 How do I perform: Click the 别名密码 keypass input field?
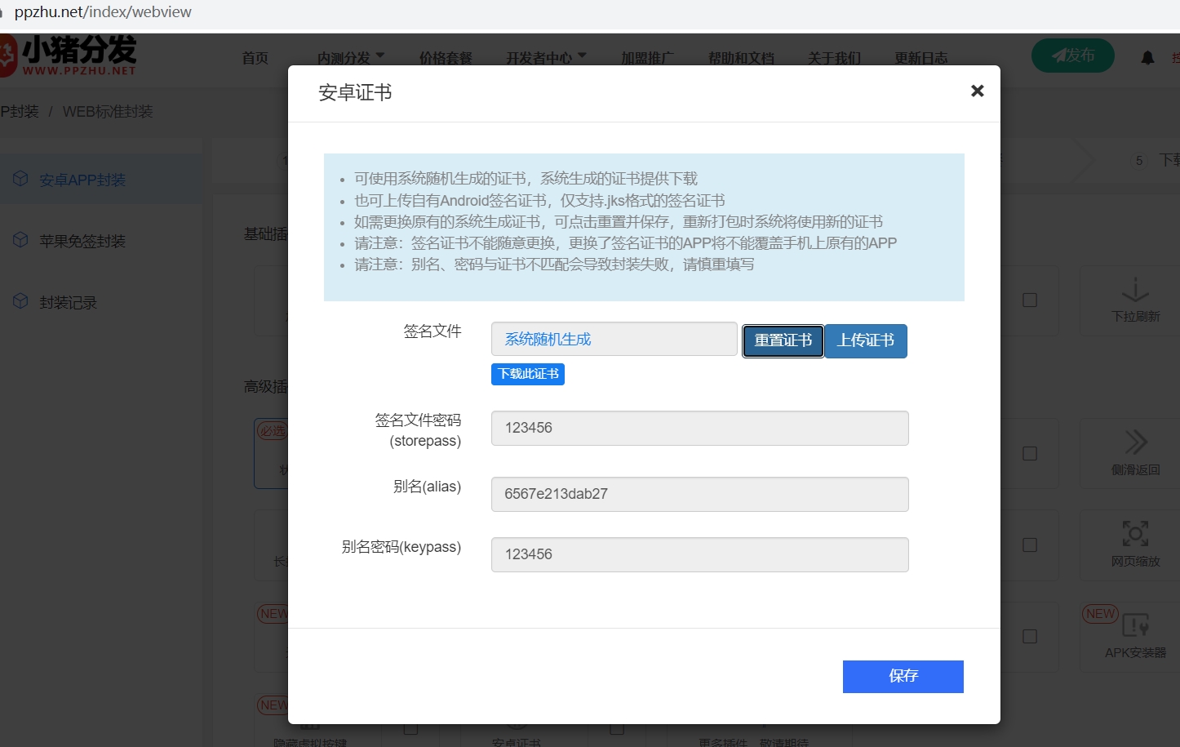click(x=699, y=554)
